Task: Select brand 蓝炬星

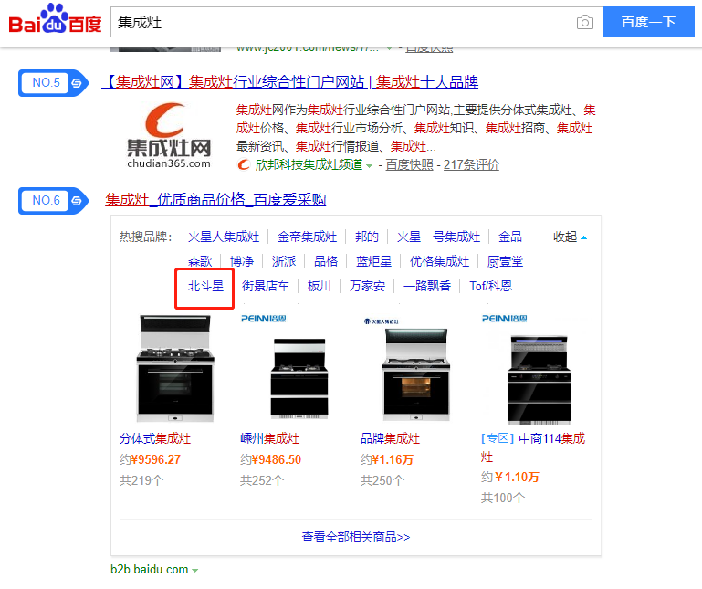Action: click(374, 261)
